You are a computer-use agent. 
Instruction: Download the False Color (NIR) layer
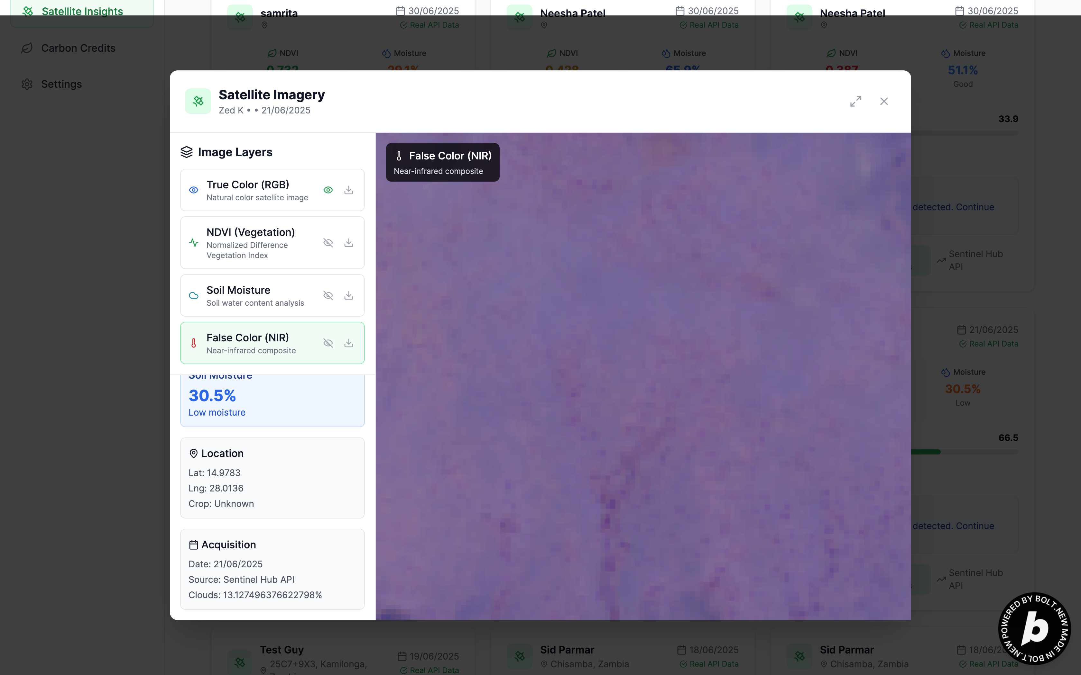348,343
